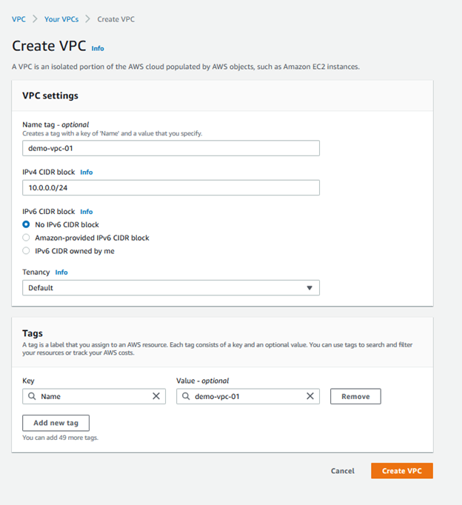Viewport: 462px width, 505px height.
Task: Click Create VPC breadcrumb text
Action: [116, 19]
